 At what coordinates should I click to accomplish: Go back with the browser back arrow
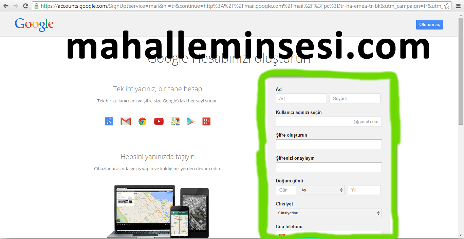click(6, 6)
